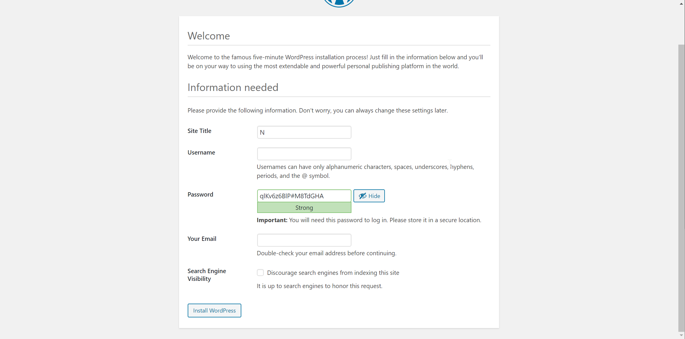The width and height of the screenshot is (685, 339).
Task: Click the Username label text
Action: coord(201,153)
